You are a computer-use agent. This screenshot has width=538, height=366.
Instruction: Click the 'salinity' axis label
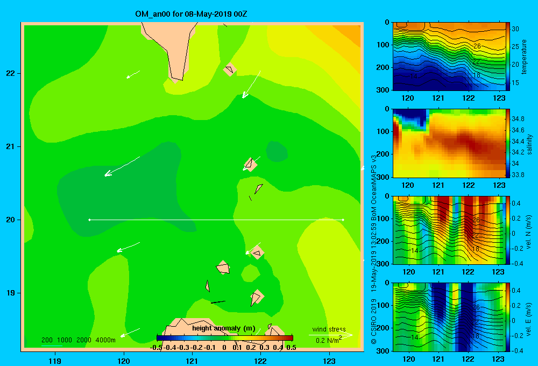coord(529,144)
